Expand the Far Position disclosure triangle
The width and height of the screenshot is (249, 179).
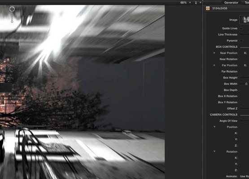coord(214,65)
